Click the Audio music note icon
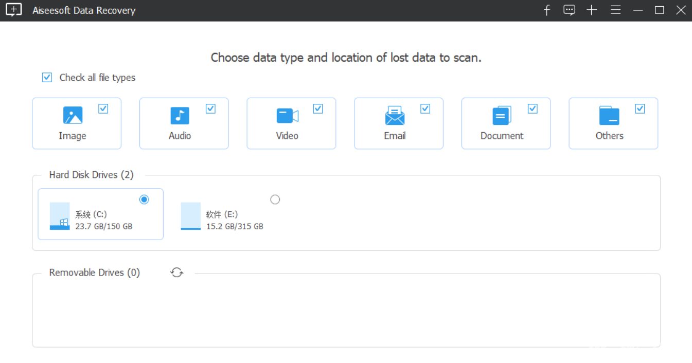Image resolution: width=692 pixels, height=363 pixels. point(180,116)
